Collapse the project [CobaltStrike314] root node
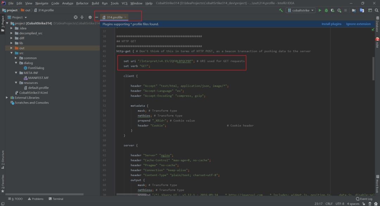This screenshot has height=206, width=380. click(7, 23)
